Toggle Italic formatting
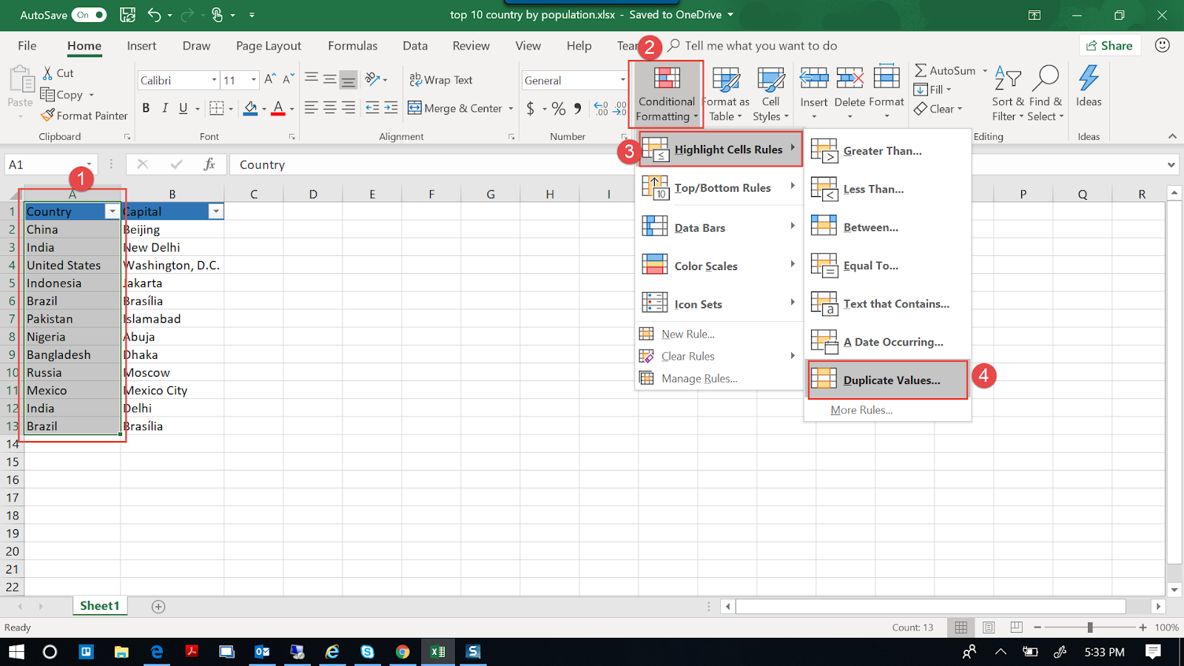Viewport: 1184px width, 666px height. coord(164,107)
